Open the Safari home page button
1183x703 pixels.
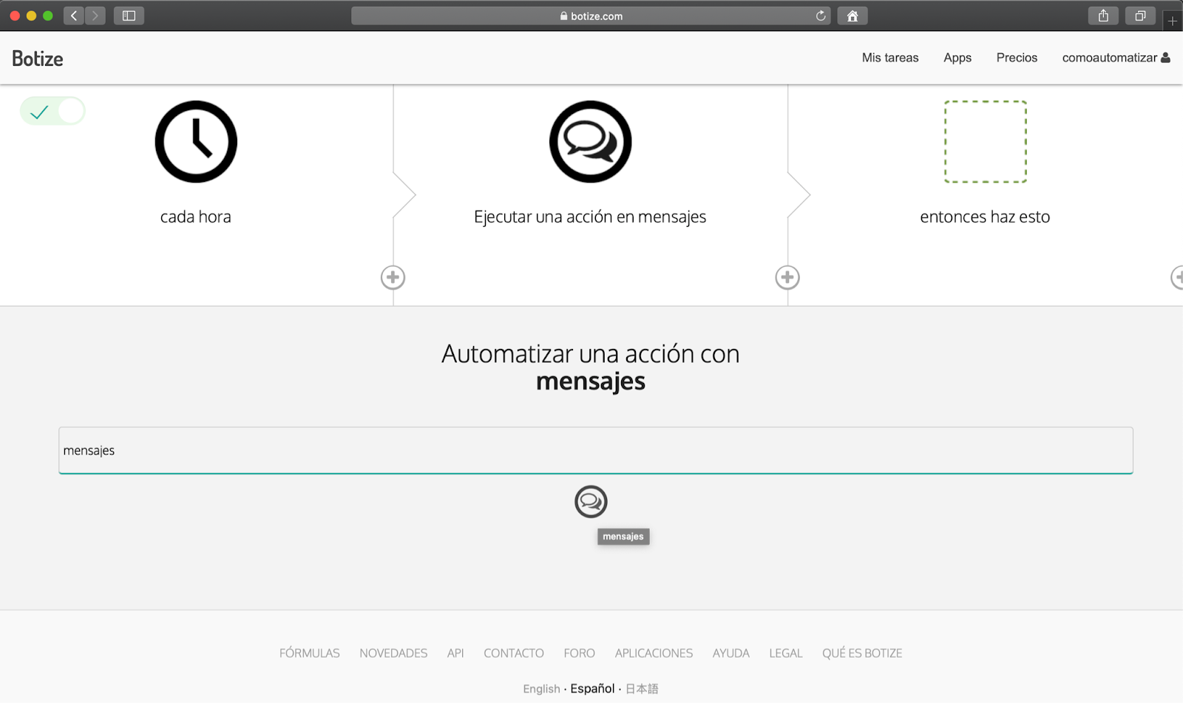(x=852, y=16)
